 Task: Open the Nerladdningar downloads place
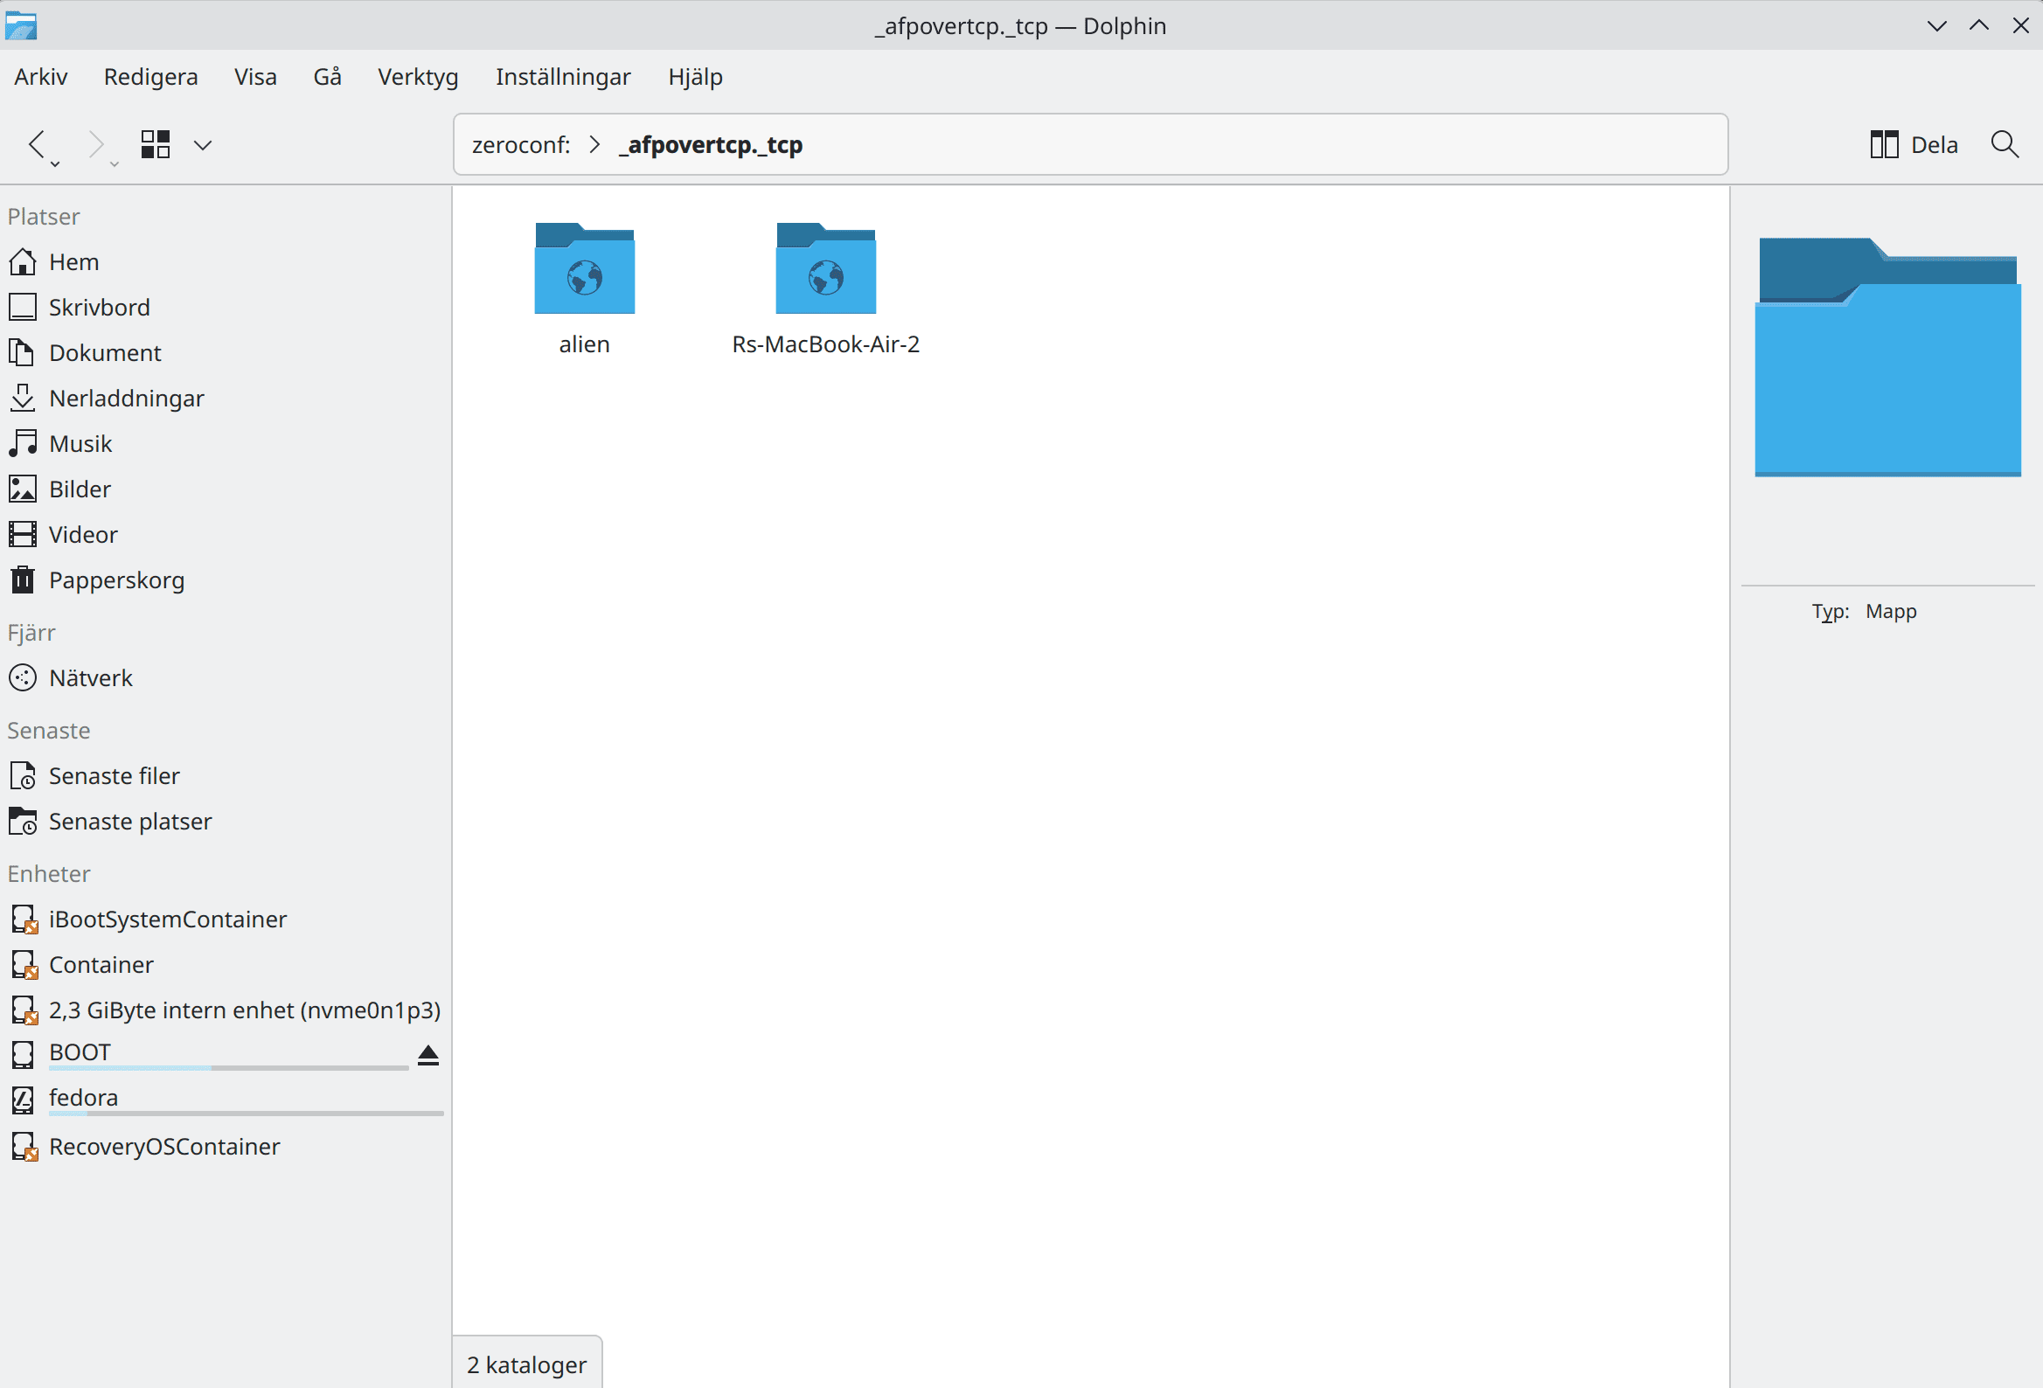click(126, 399)
